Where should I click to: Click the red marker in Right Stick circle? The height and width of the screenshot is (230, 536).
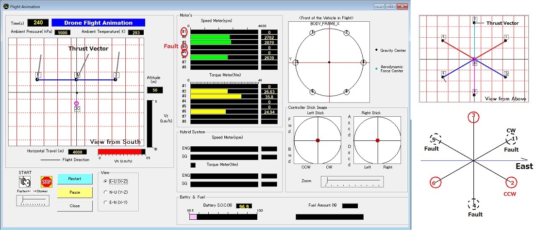tap(377, 140)
